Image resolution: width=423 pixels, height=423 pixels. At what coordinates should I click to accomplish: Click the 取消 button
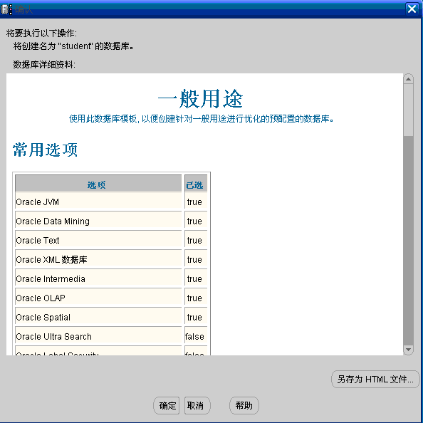pos(197,405)
